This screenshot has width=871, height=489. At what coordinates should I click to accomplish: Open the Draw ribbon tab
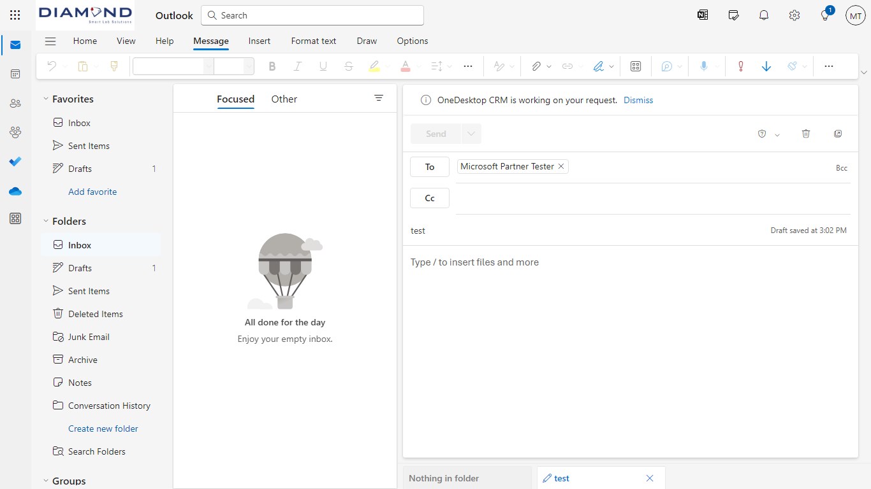pos(367,41)
